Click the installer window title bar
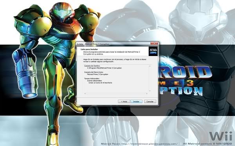235x146 pixels. 113,44
